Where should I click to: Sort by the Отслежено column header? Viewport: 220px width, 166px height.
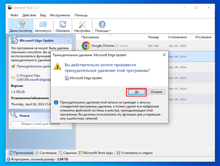[x=203, y=37]
